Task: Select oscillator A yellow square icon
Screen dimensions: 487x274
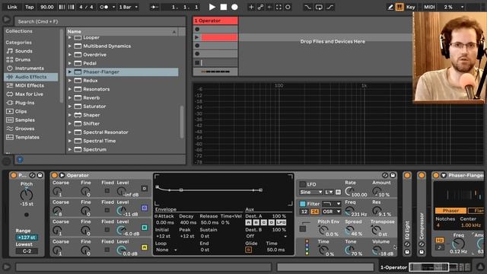Action: click(x=145, y=247)
